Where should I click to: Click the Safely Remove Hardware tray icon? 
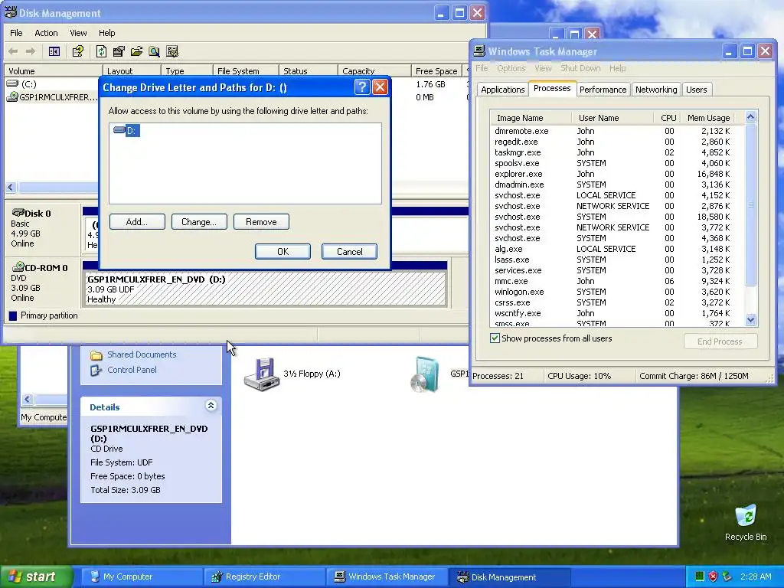point(727,577)
